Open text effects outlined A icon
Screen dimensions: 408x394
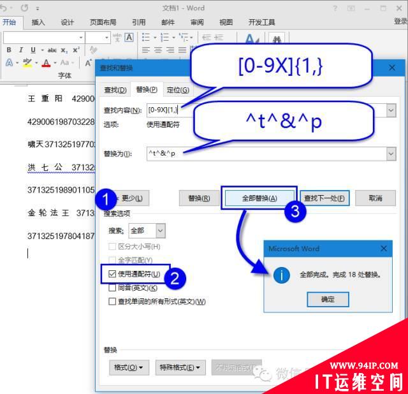(9, 62)
